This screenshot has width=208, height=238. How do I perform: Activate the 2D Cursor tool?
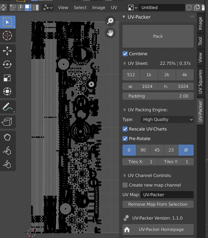tap(7, 35)
